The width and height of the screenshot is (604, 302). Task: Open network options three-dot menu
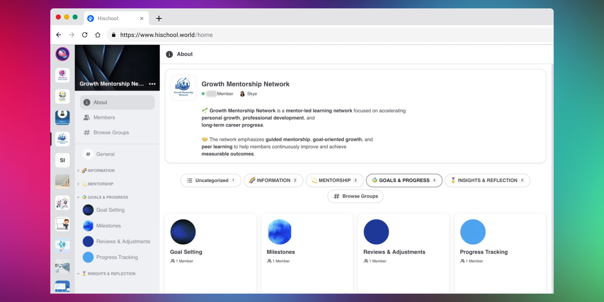click(x=152, y=84)
